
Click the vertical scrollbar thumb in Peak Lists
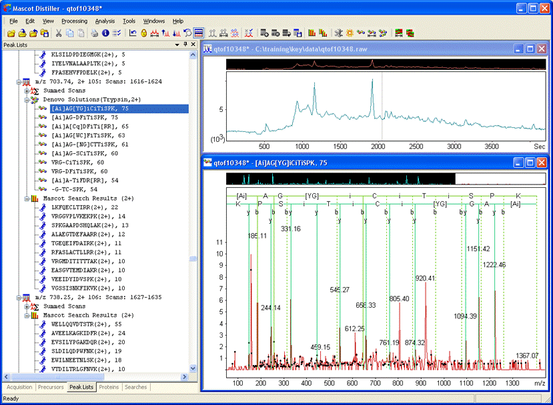click(193, 258)
